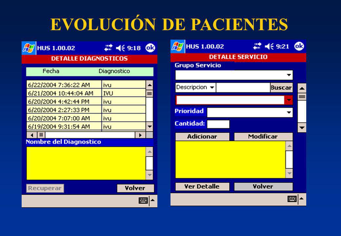Select row 6/19/2004 9:31:54 AM
341x236 pixels.
pos(86,126)
